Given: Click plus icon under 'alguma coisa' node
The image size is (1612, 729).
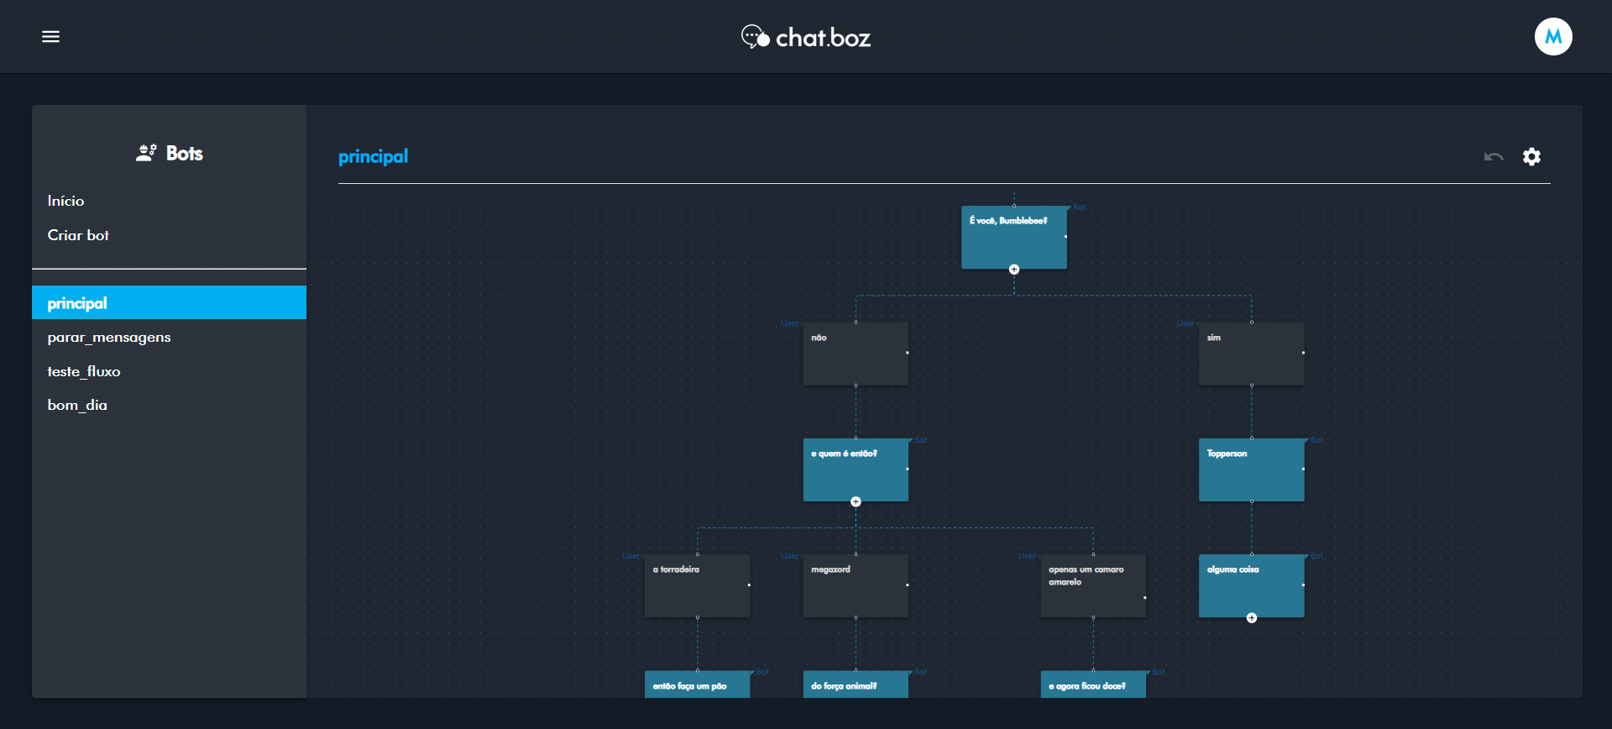Looking at the screenshot, I should click(x=1251, y=618).
